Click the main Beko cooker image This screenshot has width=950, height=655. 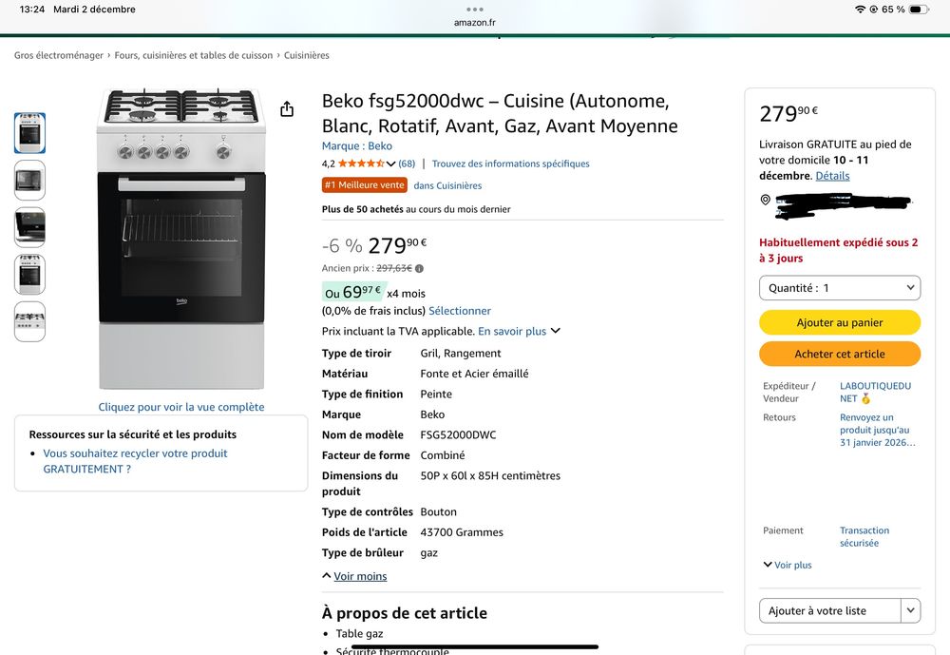181,239
